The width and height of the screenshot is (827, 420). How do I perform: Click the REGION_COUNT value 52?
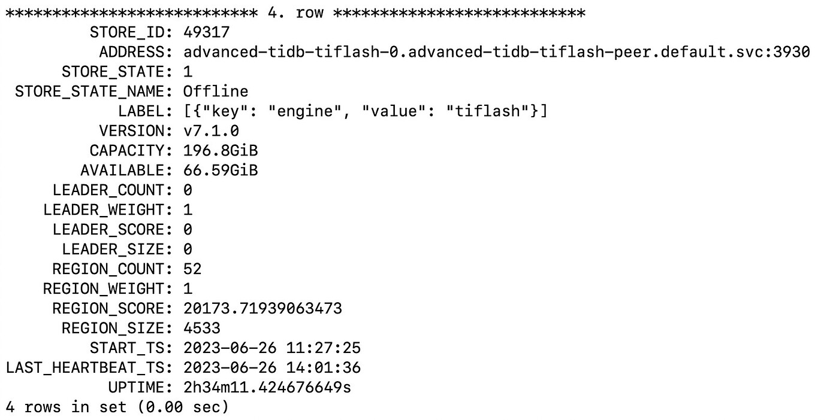click(x=192, y=269)
